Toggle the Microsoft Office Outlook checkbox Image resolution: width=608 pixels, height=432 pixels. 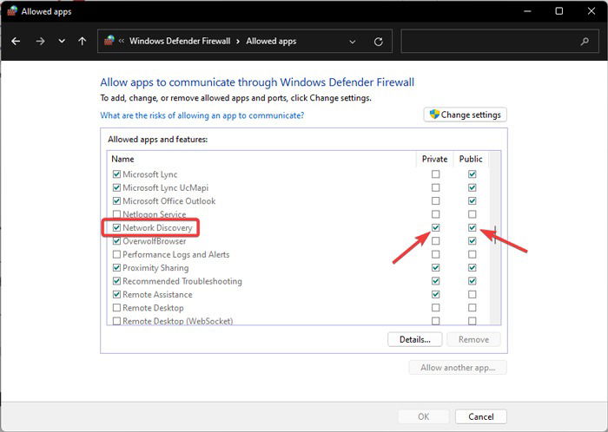click(116, 201)
